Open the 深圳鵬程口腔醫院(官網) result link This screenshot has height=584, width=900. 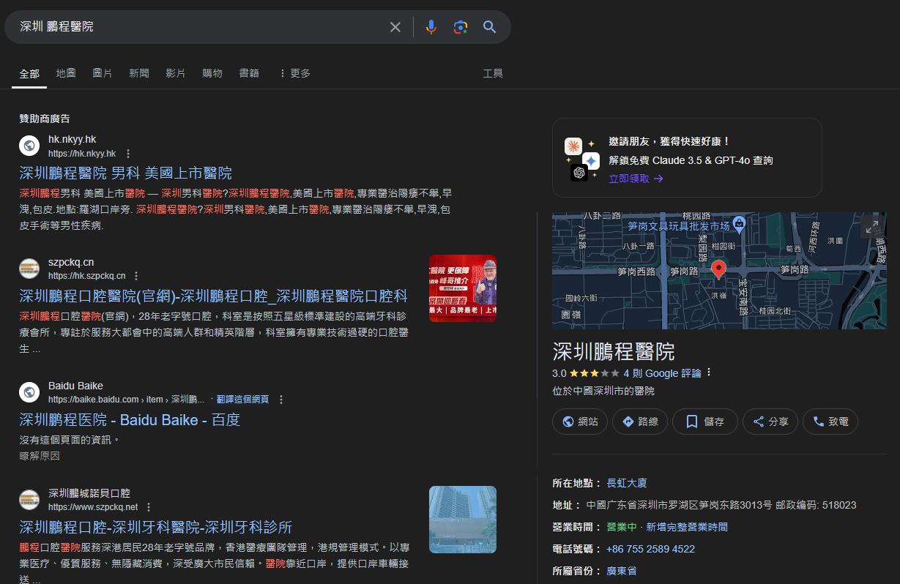coord(213,296)
